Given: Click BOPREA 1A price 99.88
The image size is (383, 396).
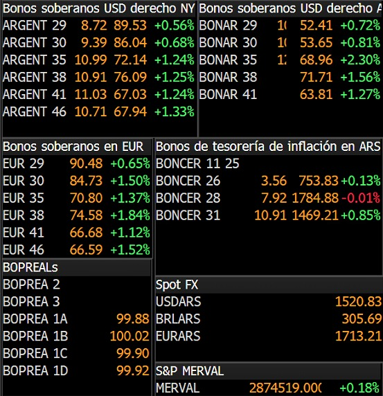Looking at the screenshot, I should pyautogui.click(x=133, y=318).
